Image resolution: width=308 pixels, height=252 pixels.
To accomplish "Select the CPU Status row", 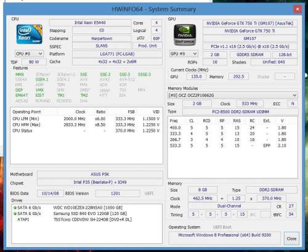I will (86, 131).
